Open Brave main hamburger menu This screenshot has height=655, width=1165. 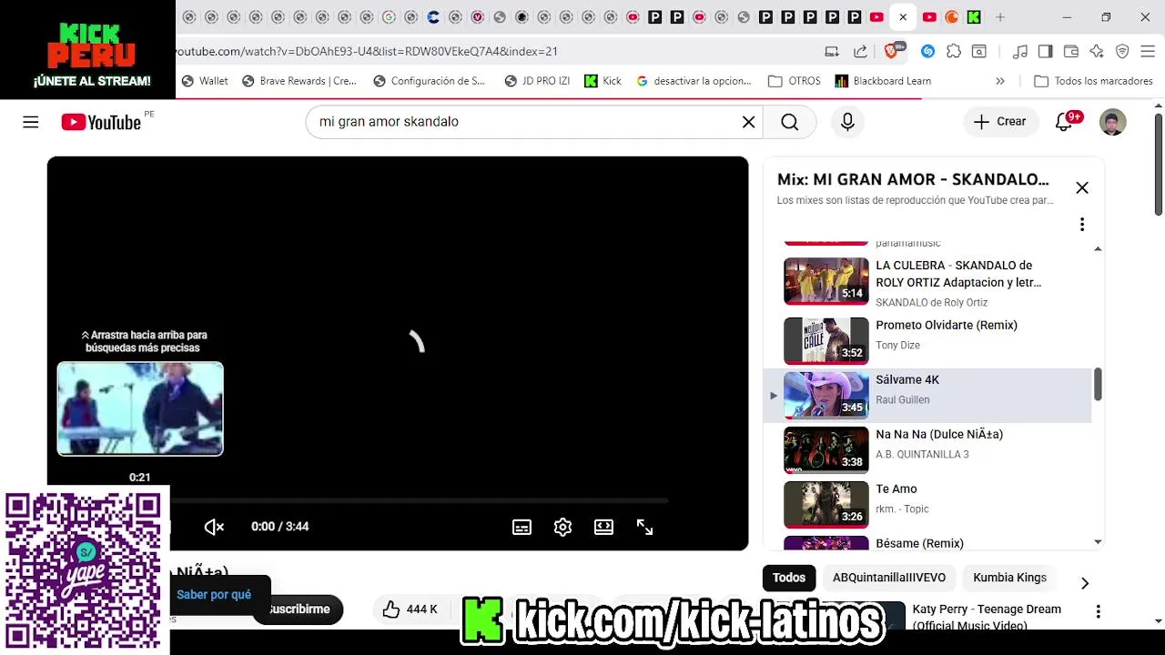1148,51
